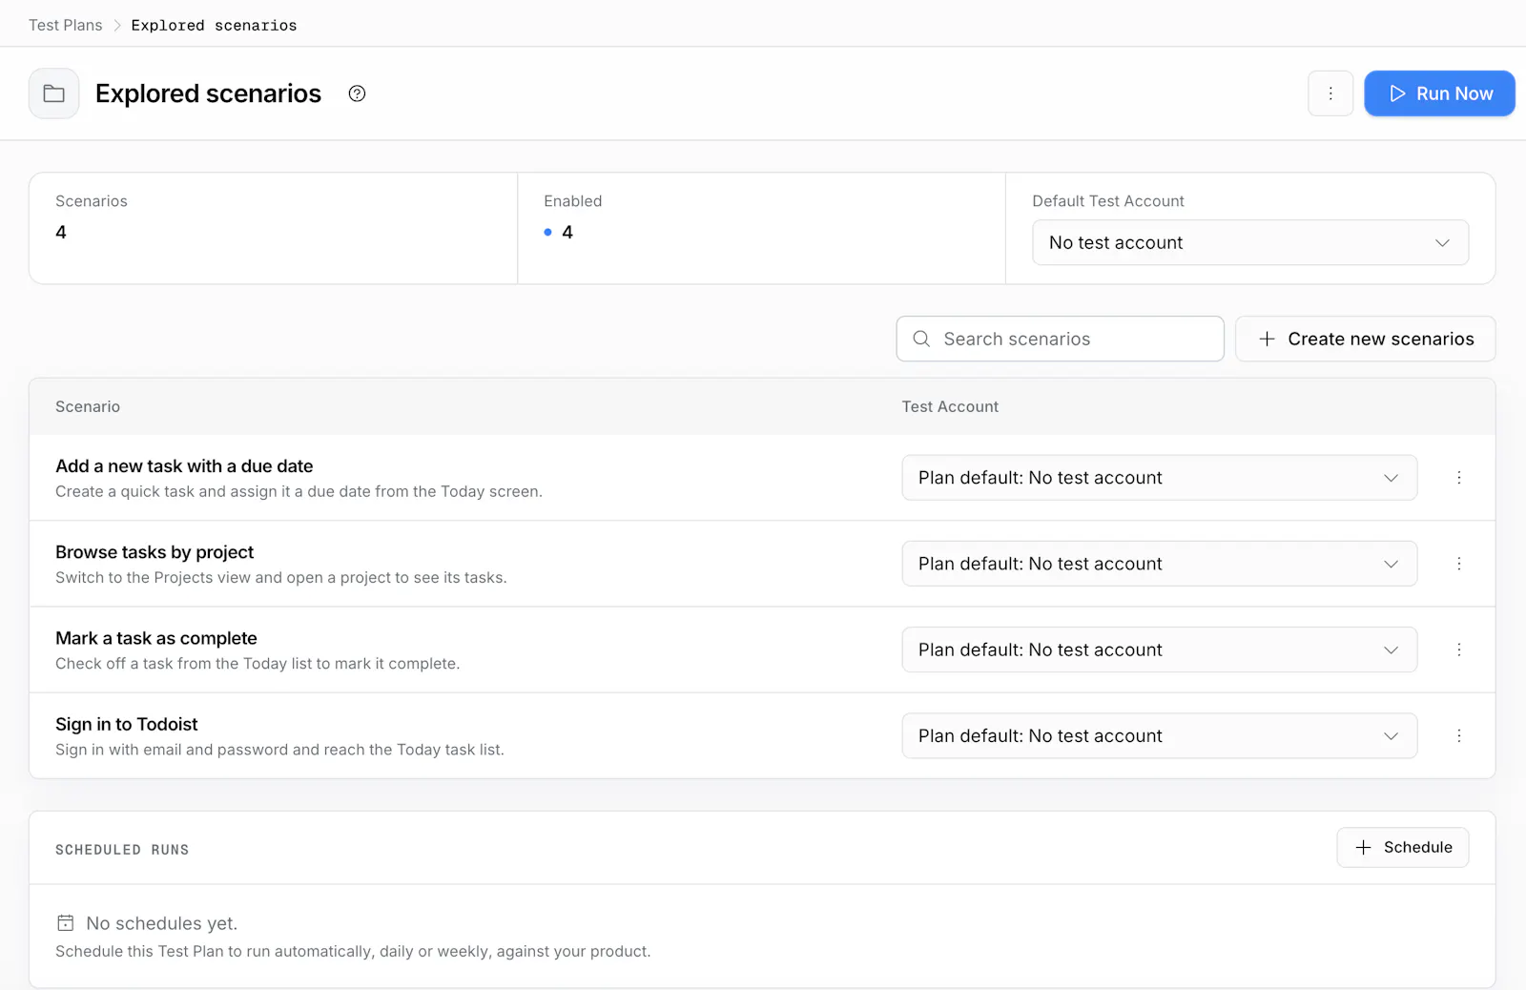This screenshot has width=1526, height=990.
Task: Click the Explored scenarios breadcrumb item
Action: pyautogui.click(x=214, y=25)
